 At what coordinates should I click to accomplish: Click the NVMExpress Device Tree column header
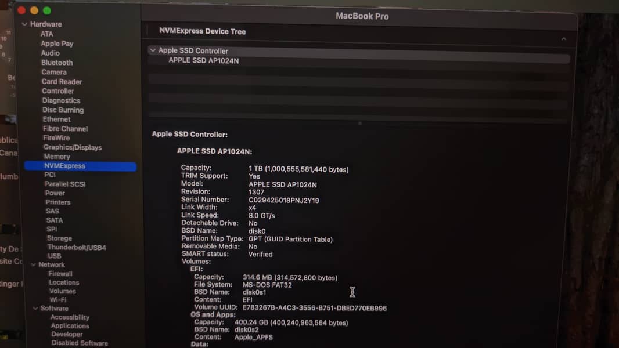[x=202, y=31]
